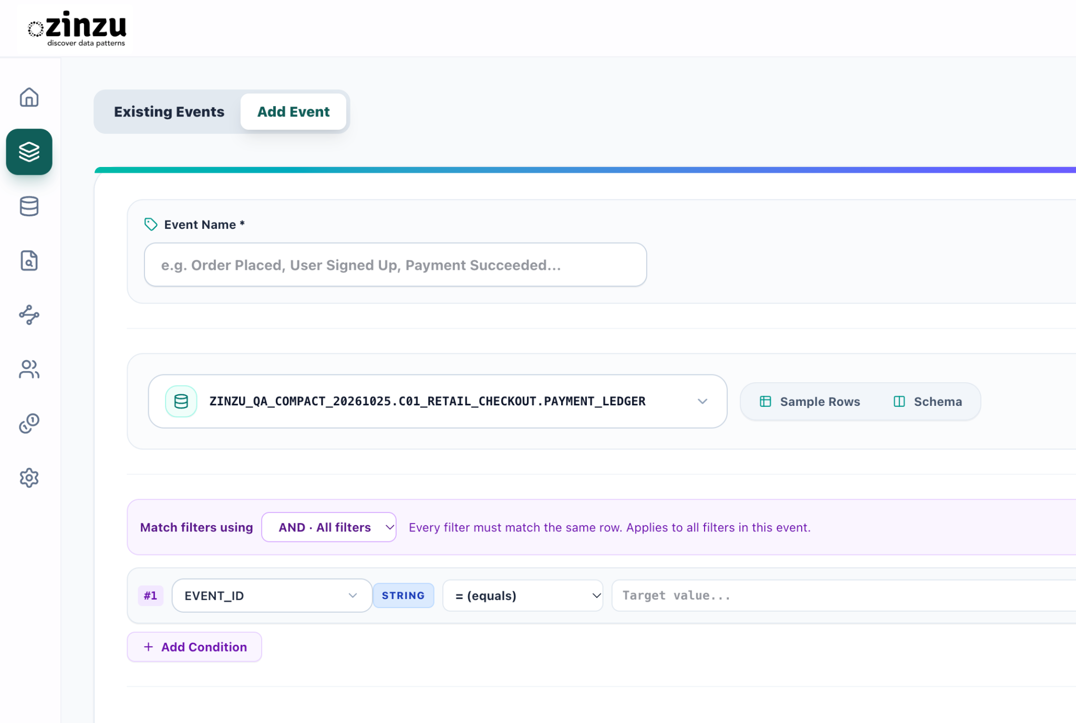
Task: Click the Match filters using label
Action: coord(196,527)
